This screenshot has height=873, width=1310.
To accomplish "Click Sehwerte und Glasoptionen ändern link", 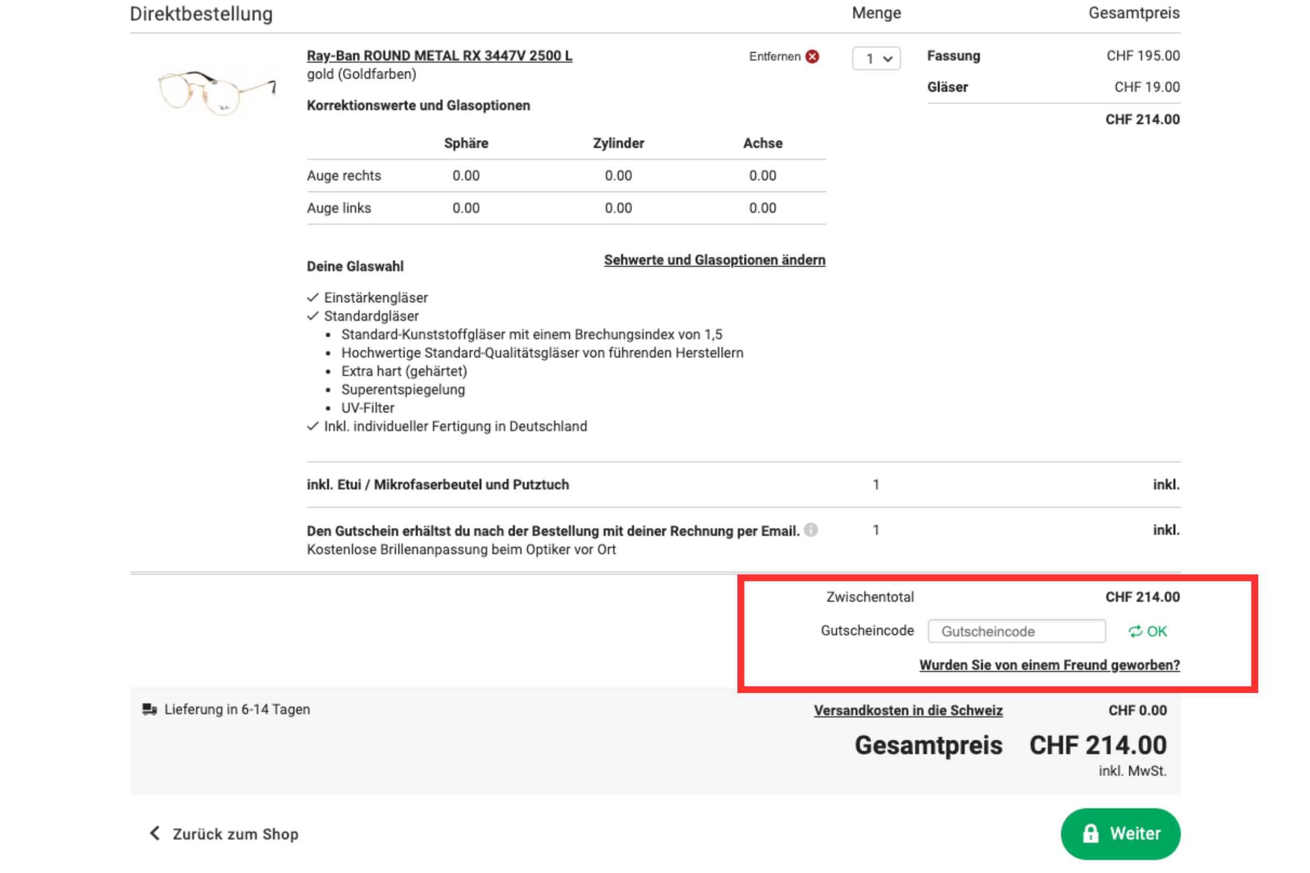I will point(714,260).
